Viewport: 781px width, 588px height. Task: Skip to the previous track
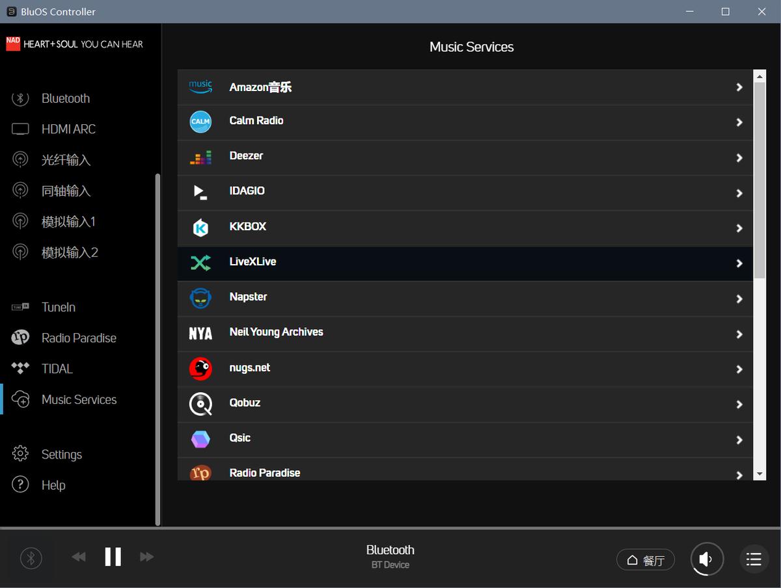(79, 557)
